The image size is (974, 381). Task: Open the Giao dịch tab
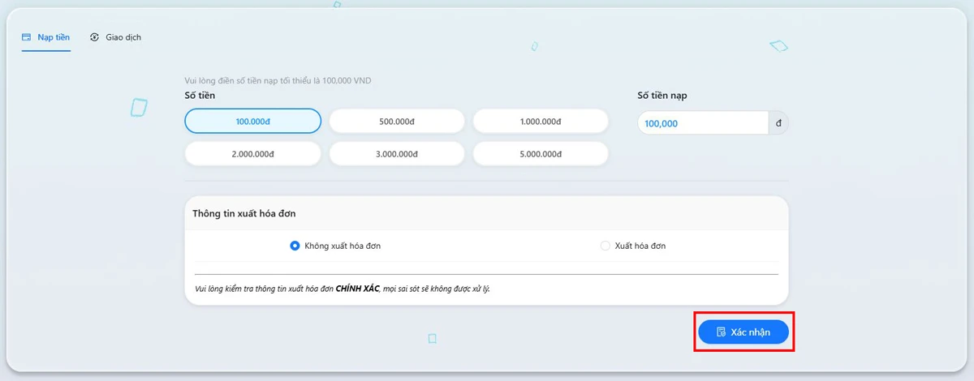pos(123,37)
